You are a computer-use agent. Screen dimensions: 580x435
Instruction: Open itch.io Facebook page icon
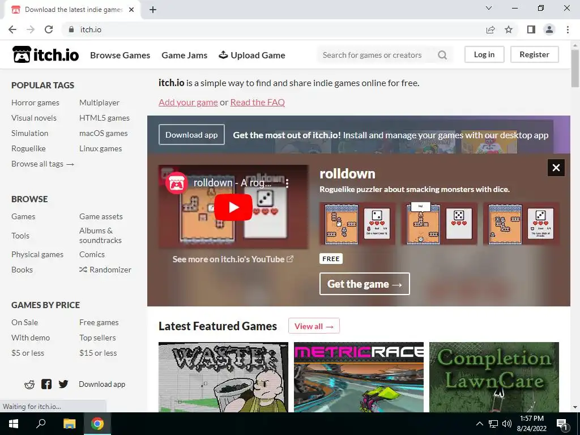pos(46,384)
